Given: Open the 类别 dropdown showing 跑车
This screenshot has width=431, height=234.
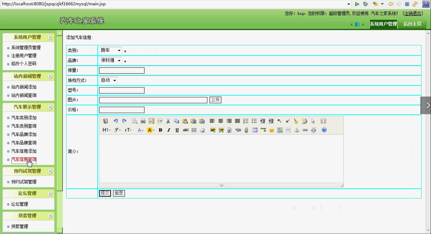Looking at the screenshot, I should (110, 50).
